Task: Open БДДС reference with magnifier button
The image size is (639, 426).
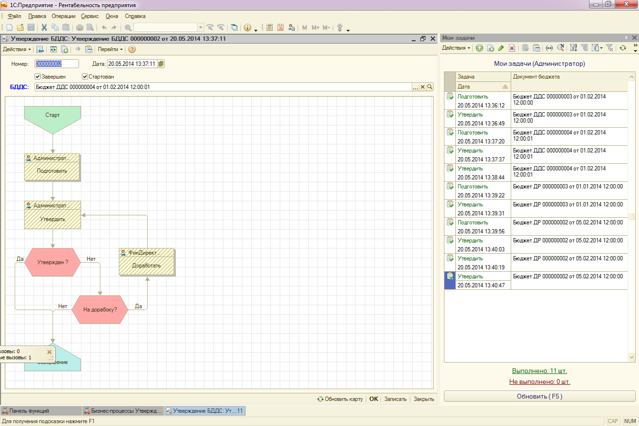Action: 430,87
